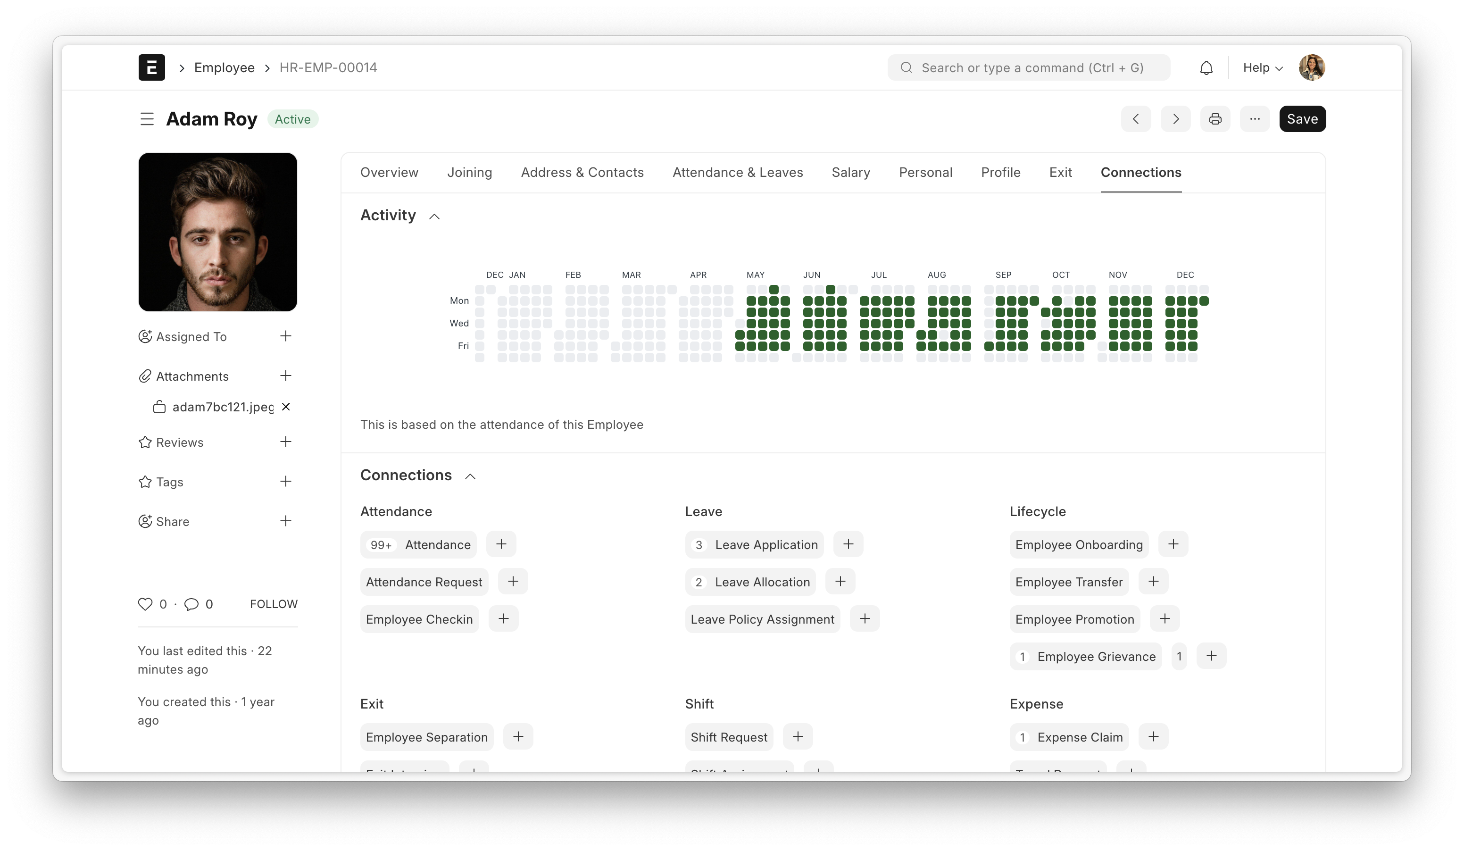Collapse the Connections section chevron

tap(470, 476)
